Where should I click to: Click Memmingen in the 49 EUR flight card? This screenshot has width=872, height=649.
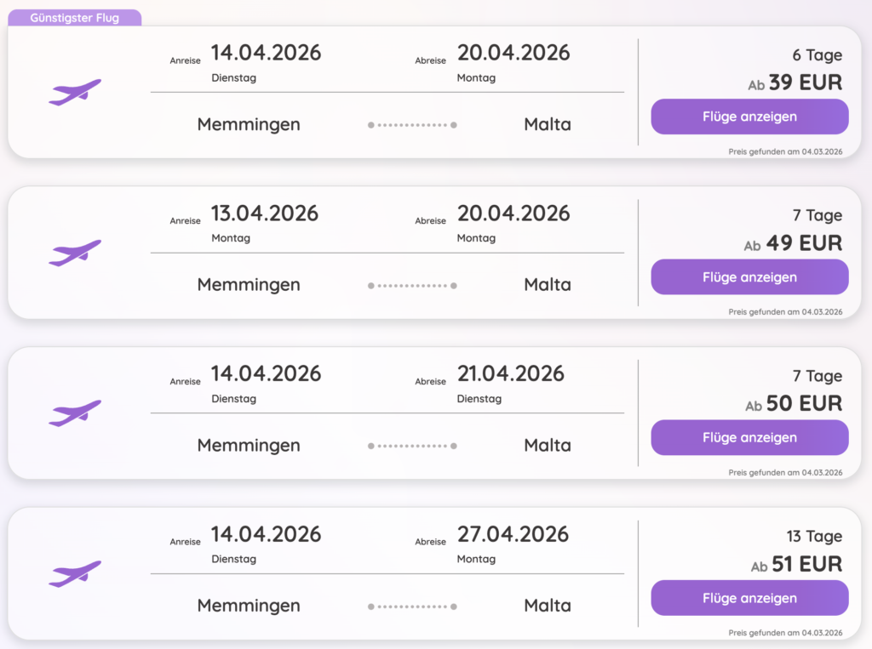coord(249,285)
